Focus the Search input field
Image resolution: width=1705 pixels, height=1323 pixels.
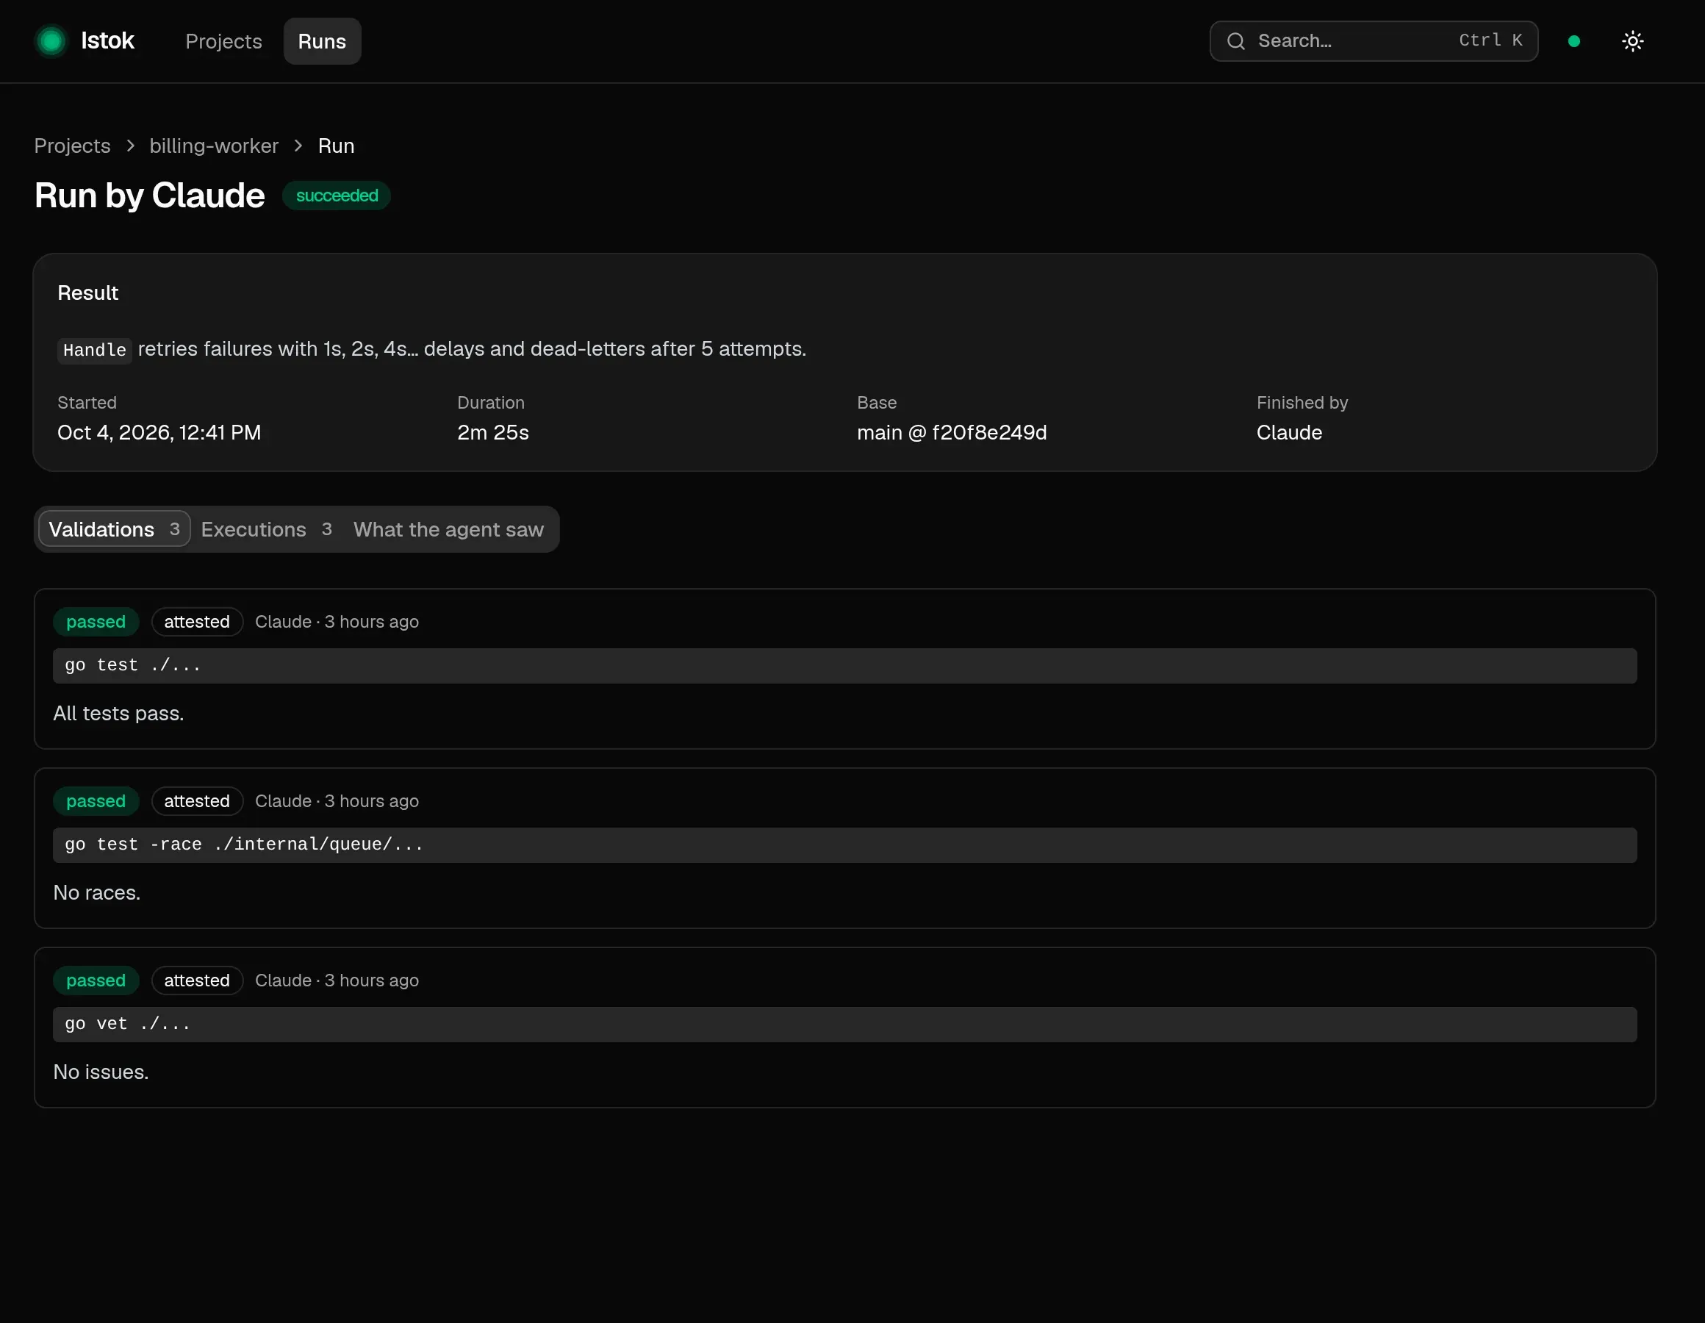coord(1374,40)
